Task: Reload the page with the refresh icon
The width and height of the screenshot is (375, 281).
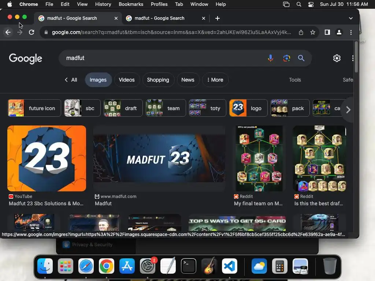Action: pos(31,32)
